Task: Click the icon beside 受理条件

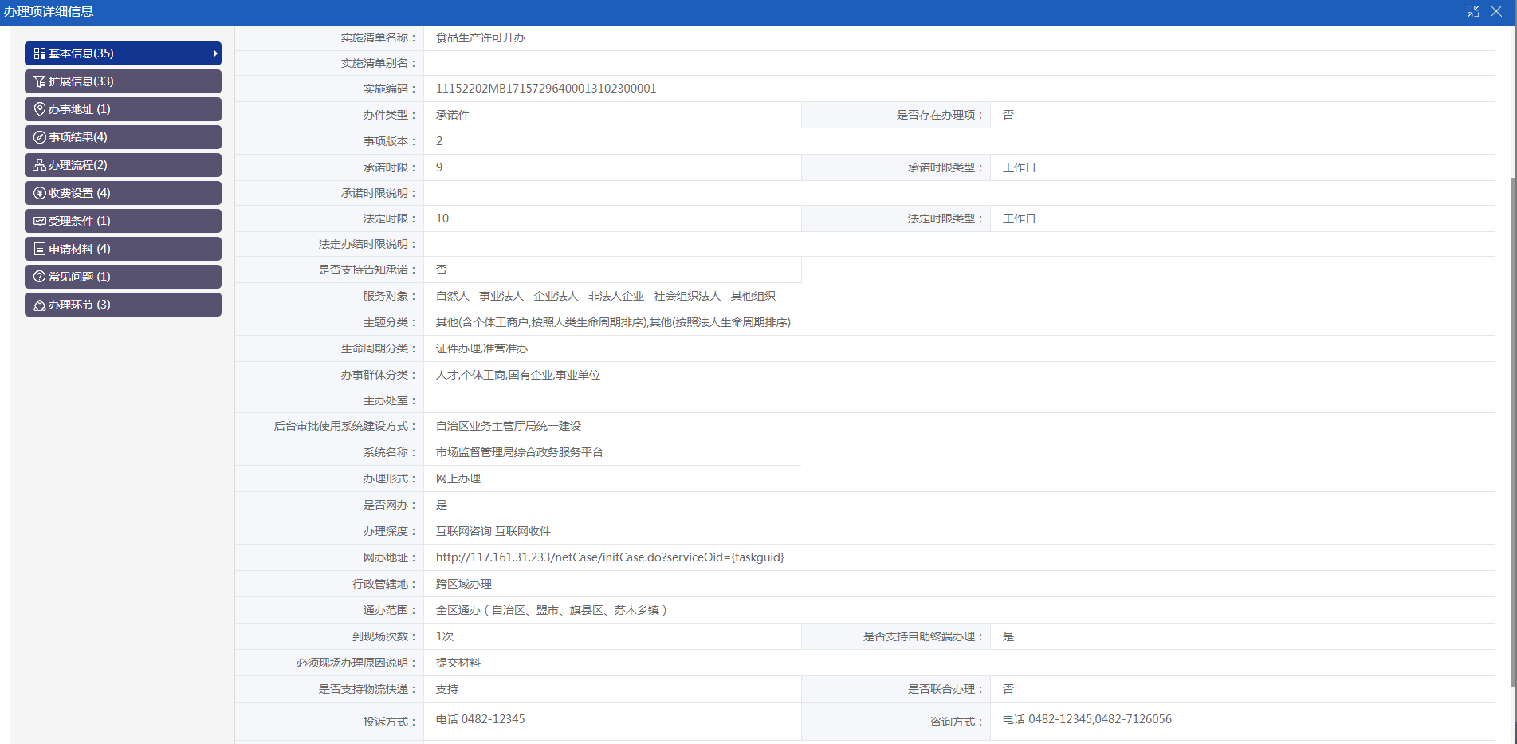Action: (39, 221)
